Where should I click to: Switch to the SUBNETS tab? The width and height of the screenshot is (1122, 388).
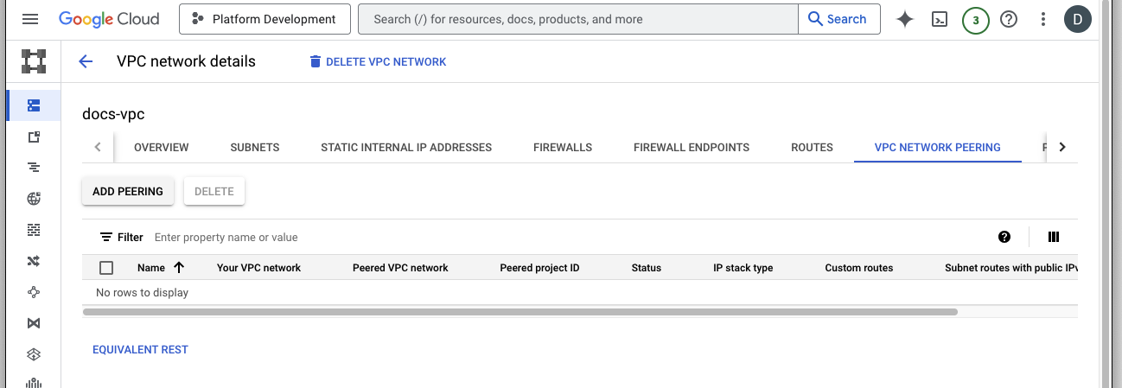[x=254, y=147]
